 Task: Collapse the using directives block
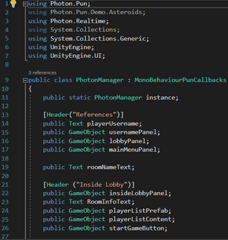coord(25,4)
